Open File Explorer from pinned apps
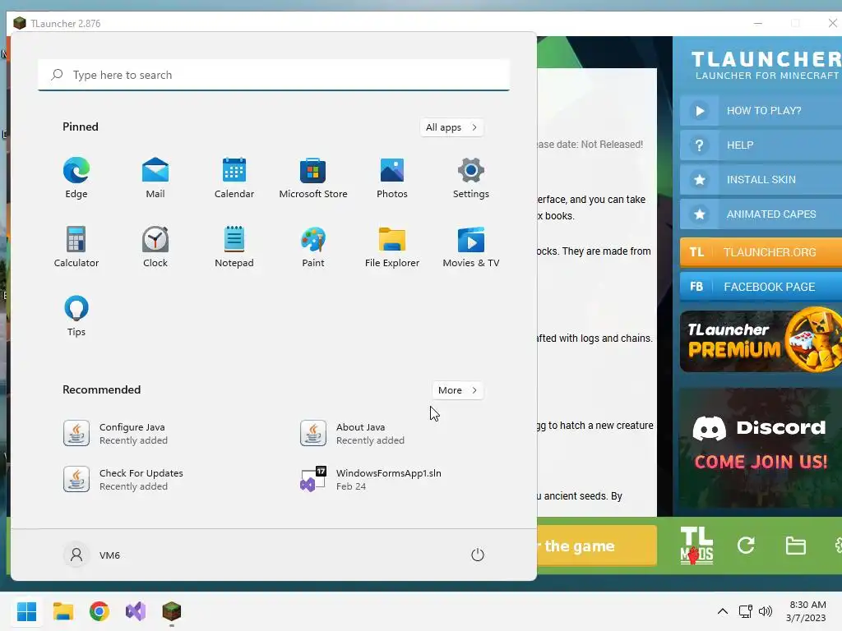 coord(392,246)
